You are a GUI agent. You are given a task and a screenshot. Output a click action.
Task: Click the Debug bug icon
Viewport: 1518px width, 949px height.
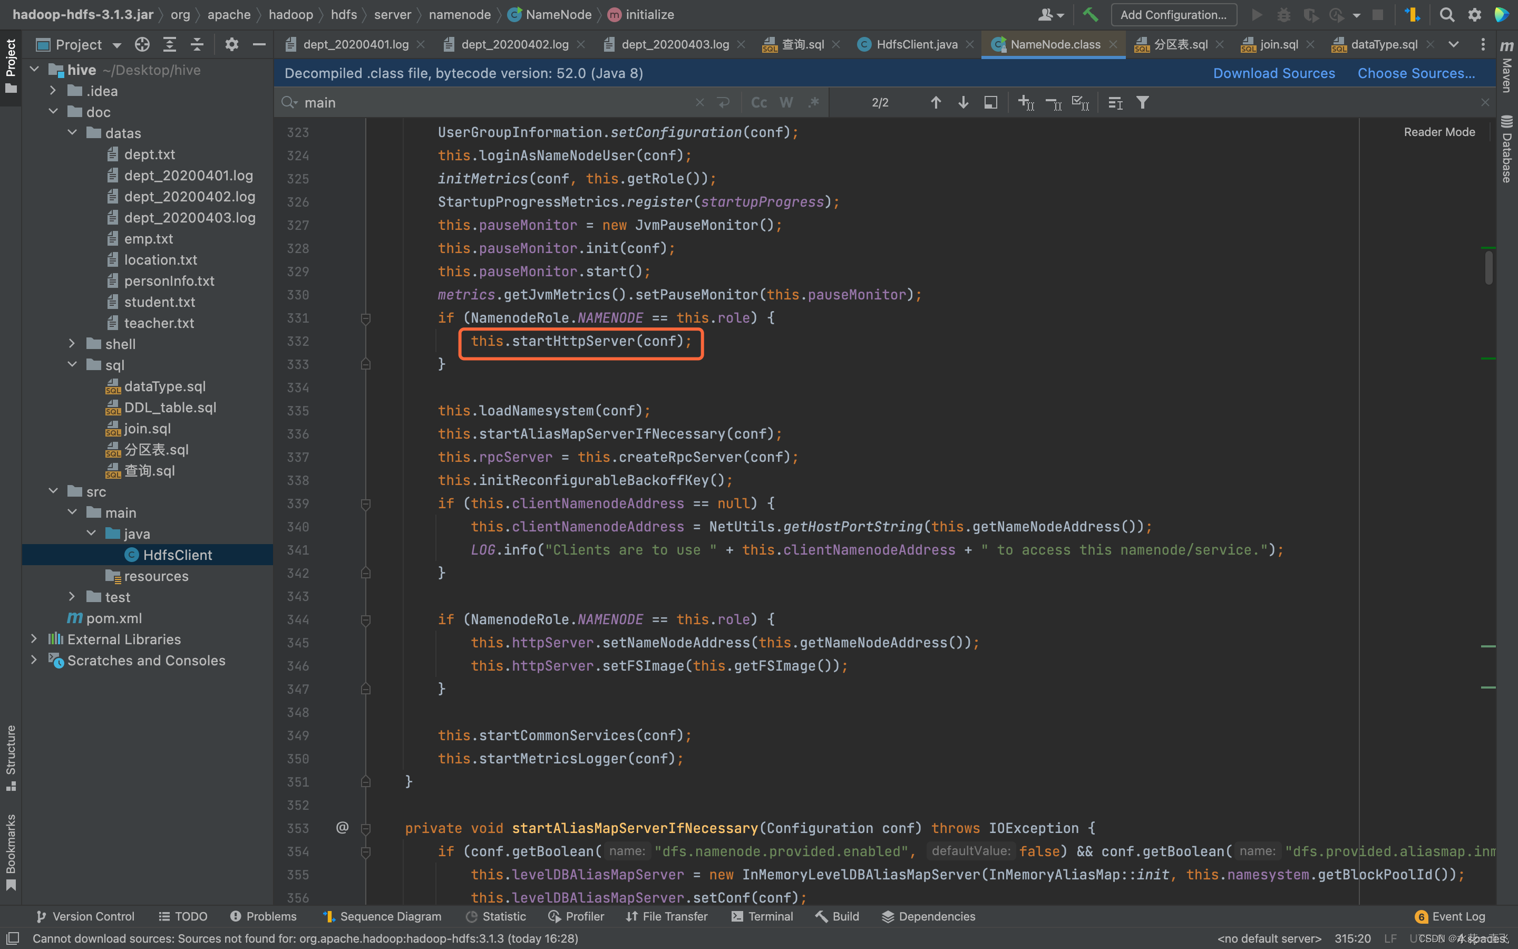pos(1284,14)
